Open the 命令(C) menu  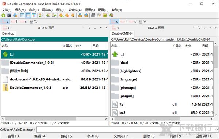pos(34,10)
